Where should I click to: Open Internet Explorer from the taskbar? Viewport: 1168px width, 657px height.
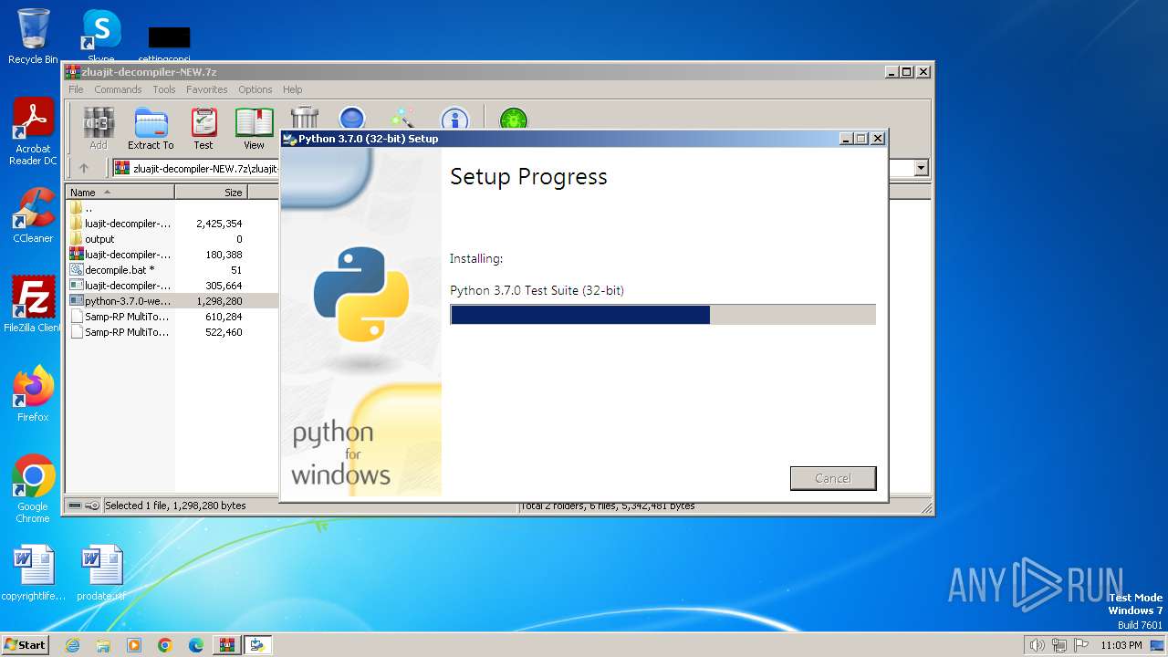click(x=72, y=645)
